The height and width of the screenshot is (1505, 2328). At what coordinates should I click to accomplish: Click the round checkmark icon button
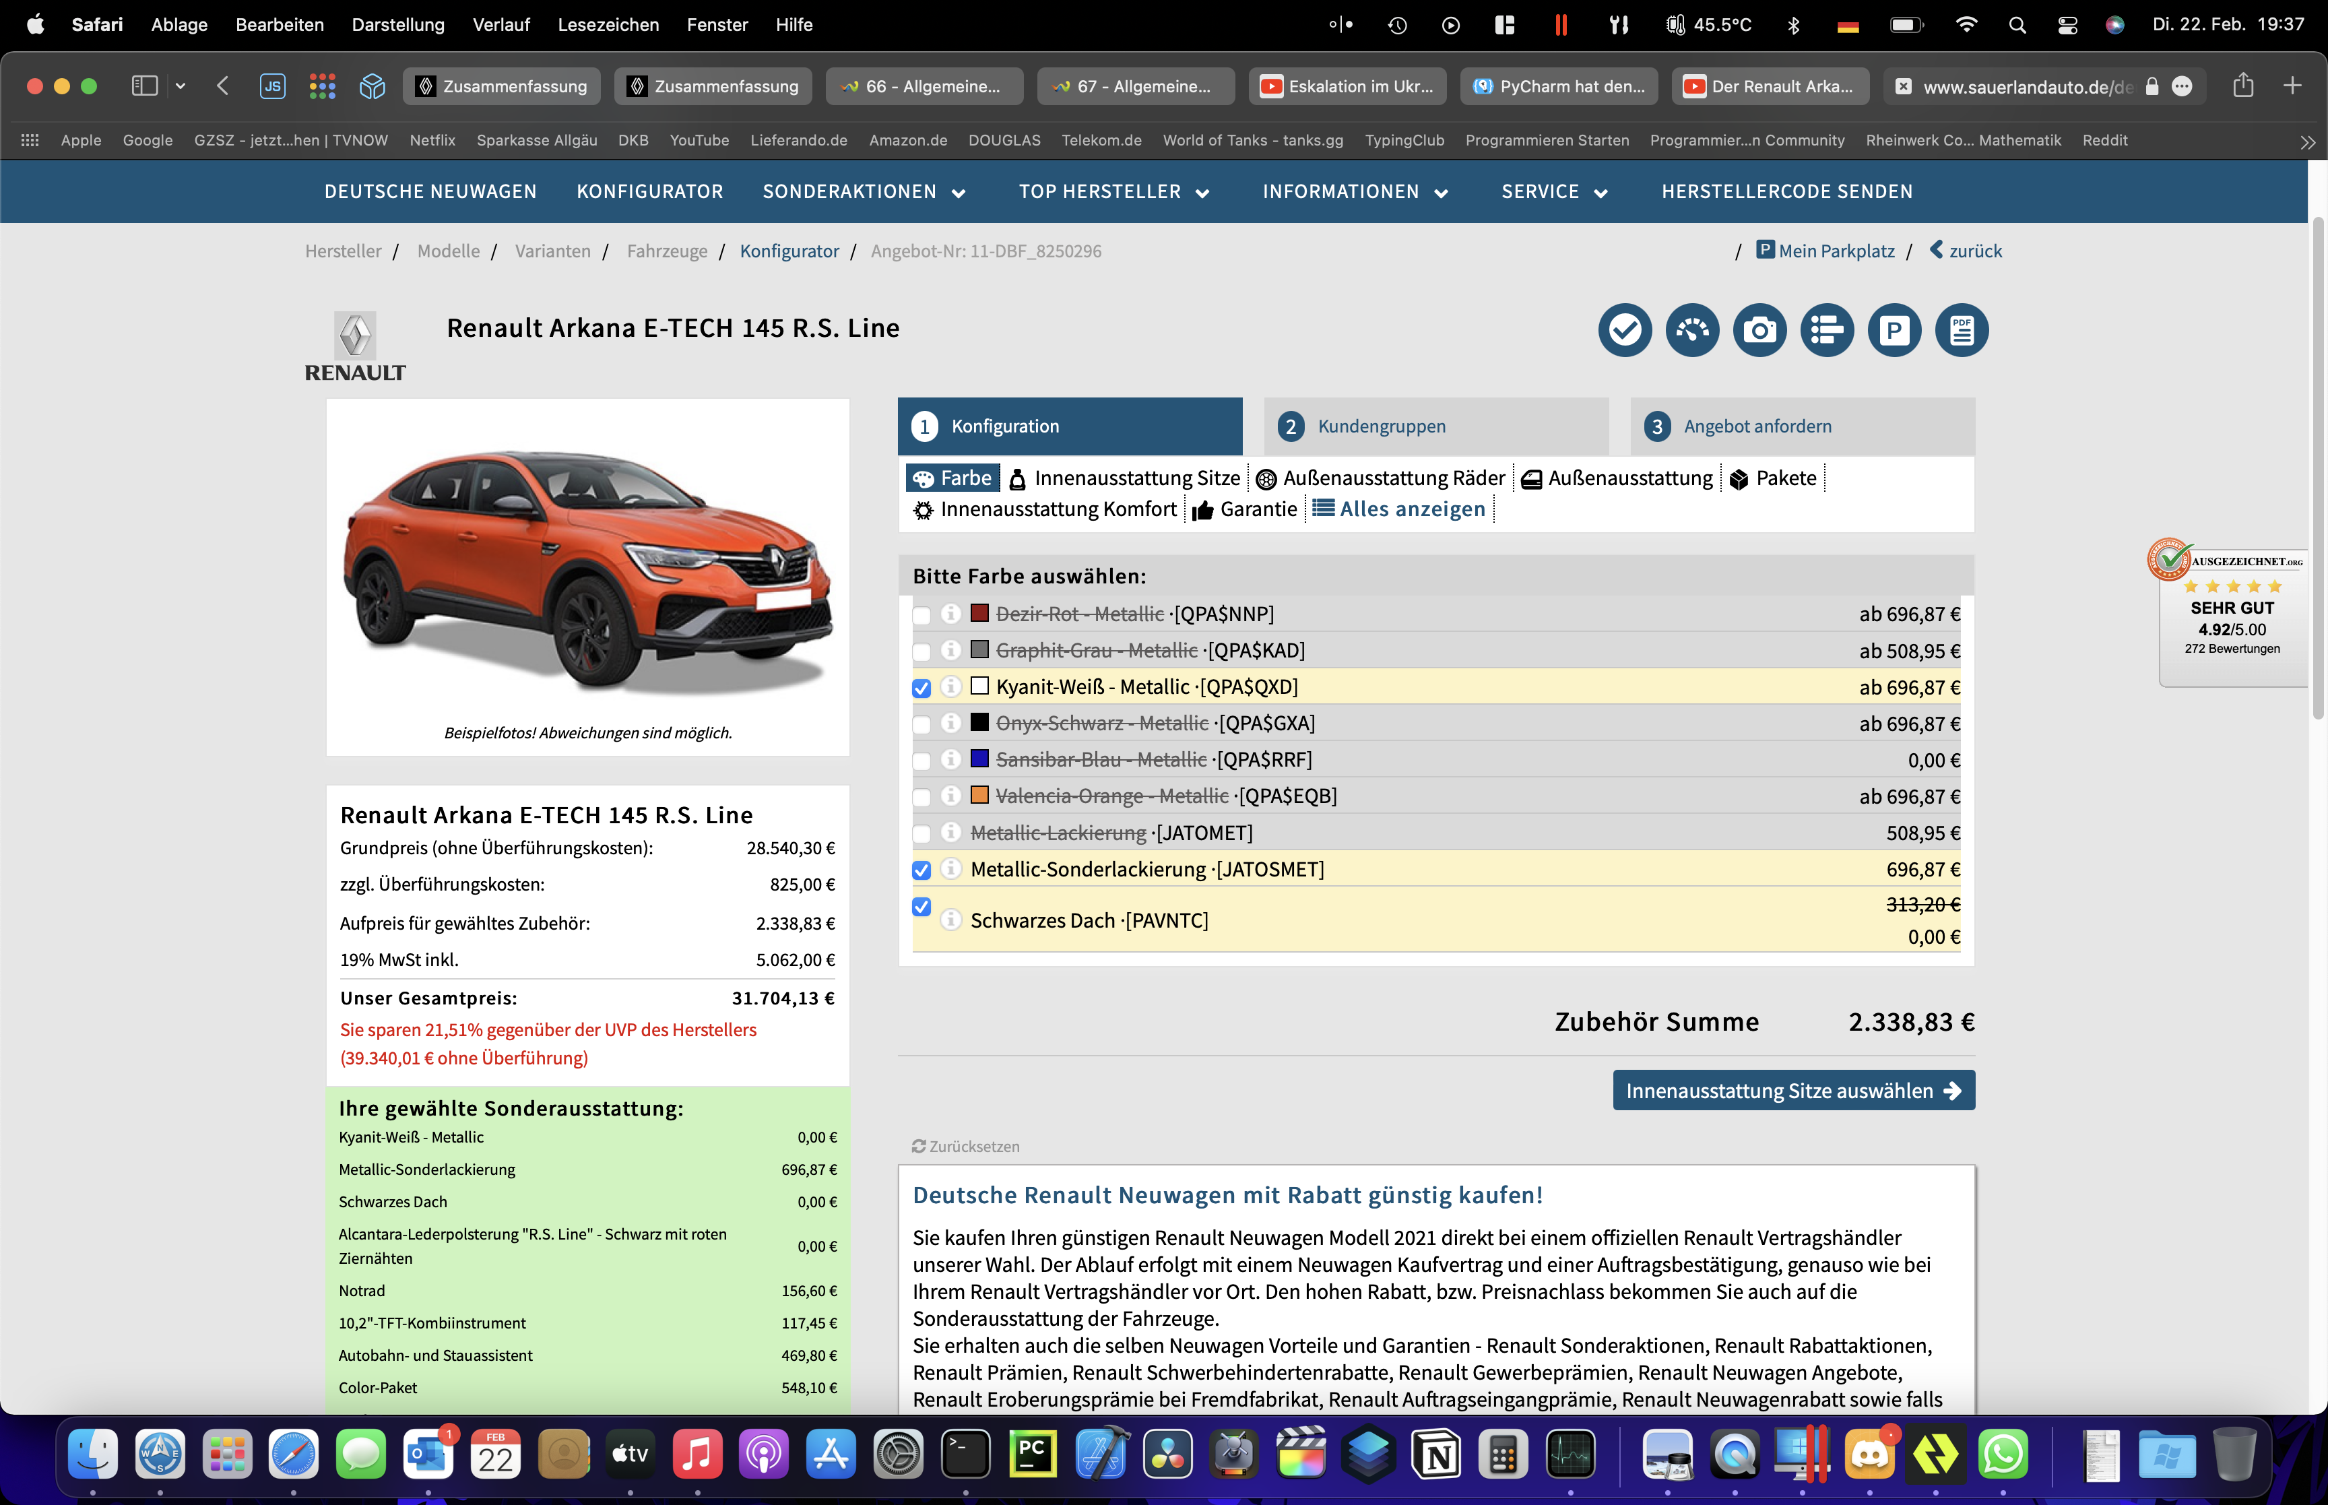coord(1625,330)
